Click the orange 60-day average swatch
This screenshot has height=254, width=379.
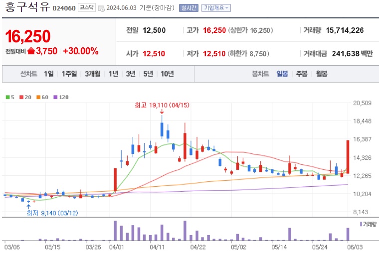click(38, 97)
